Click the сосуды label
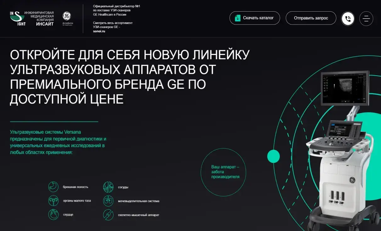381x231 pixels. tap(123, 187)
